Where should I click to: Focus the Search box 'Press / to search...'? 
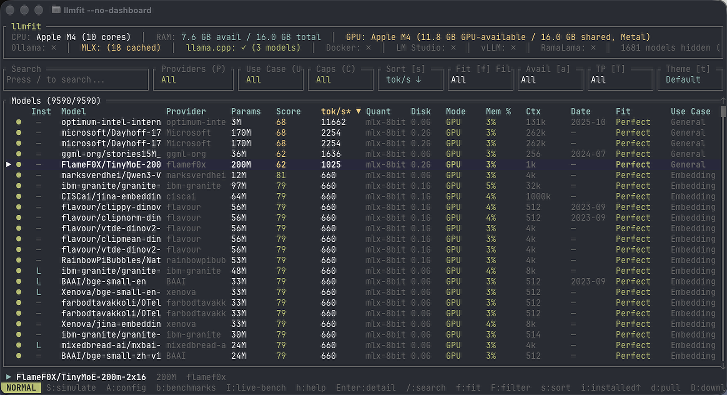pos(76,80)
